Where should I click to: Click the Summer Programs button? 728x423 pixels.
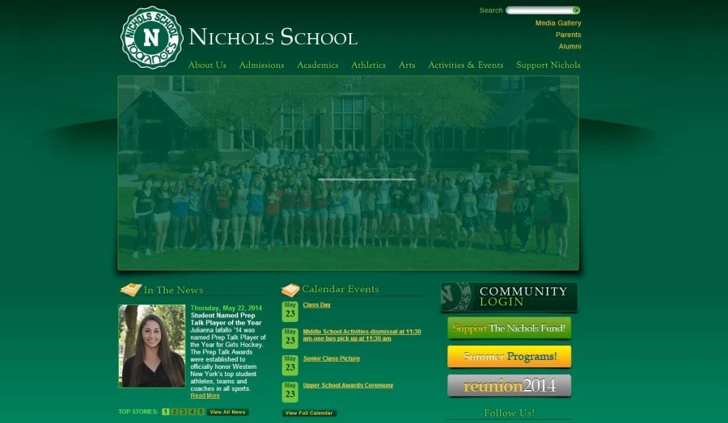click(510, 356)
